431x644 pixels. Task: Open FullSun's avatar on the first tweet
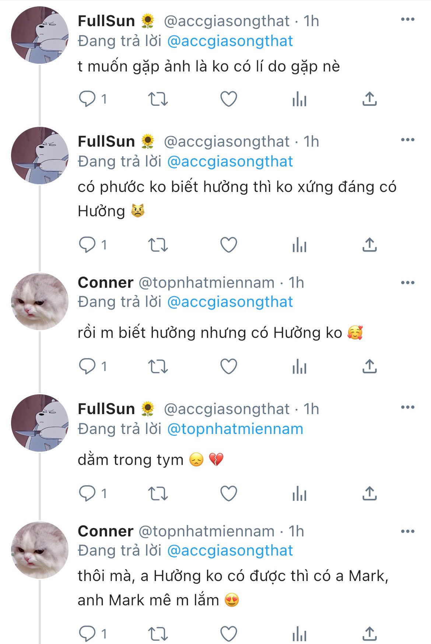[40, 35]
